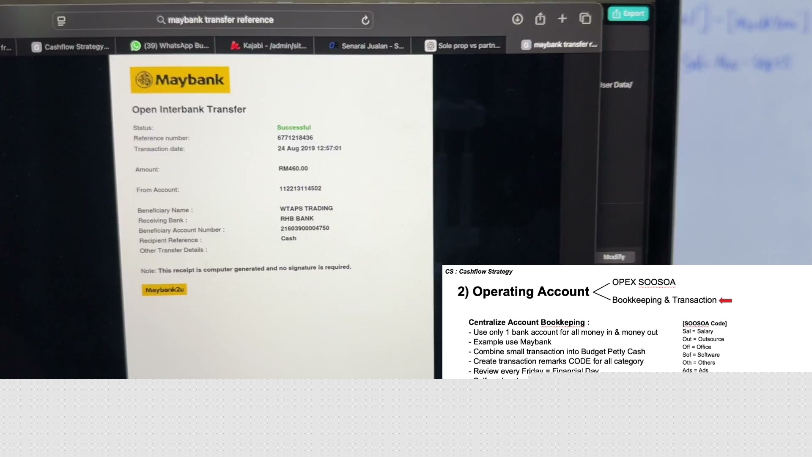The image size is (812, 457).
Task: Click the Sof = Software code line
Action: [701, 355]
